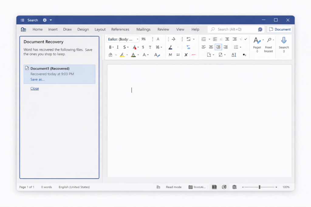
Task: Toggle the book read view icon
Action: [x=214, y=187]
